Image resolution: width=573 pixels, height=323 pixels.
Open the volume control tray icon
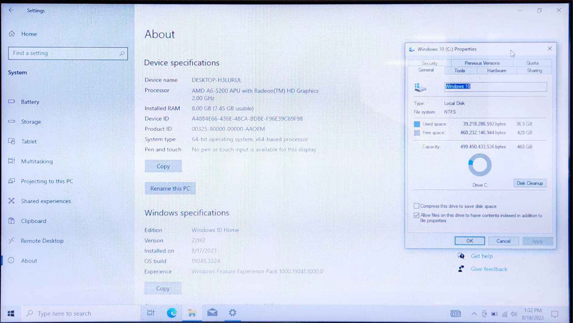coord(514,314)
